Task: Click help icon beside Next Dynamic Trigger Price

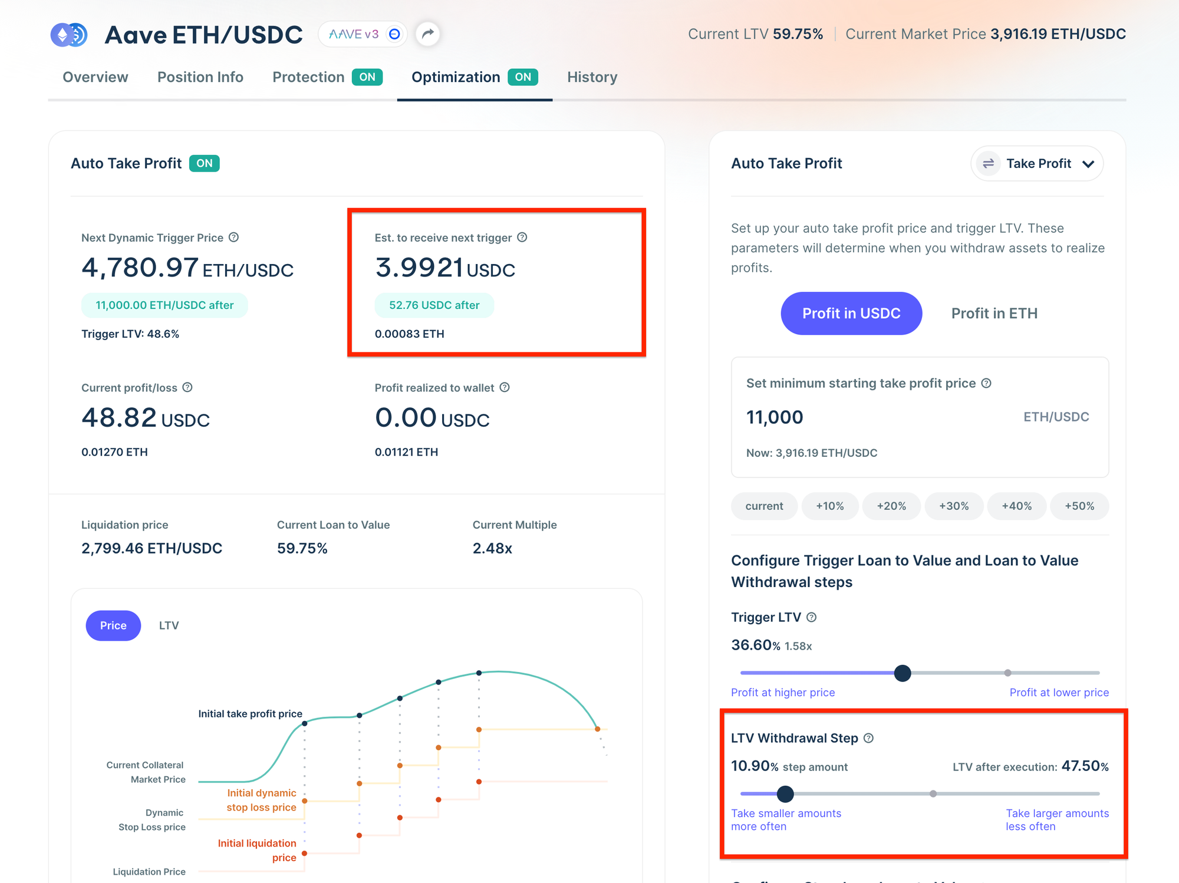Action: coord(234,238)
